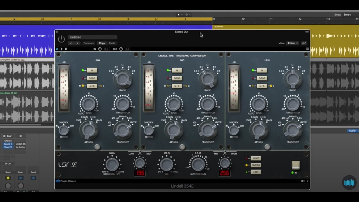Open the pointer tool dropdown arrow

click(182, 15)
